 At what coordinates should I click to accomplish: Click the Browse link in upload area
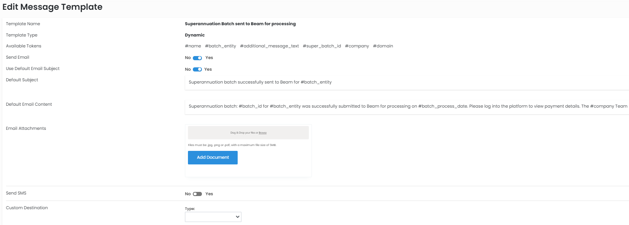point(263,133)
